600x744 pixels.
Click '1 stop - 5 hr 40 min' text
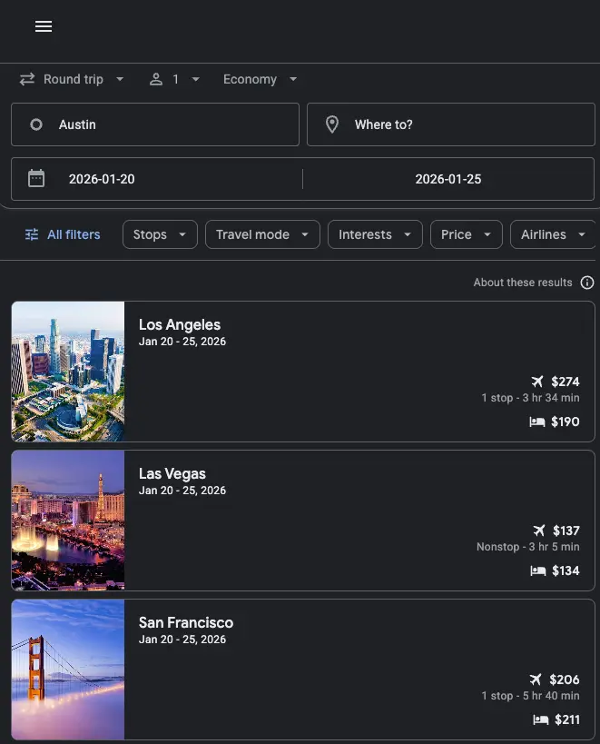pos(530,696)
